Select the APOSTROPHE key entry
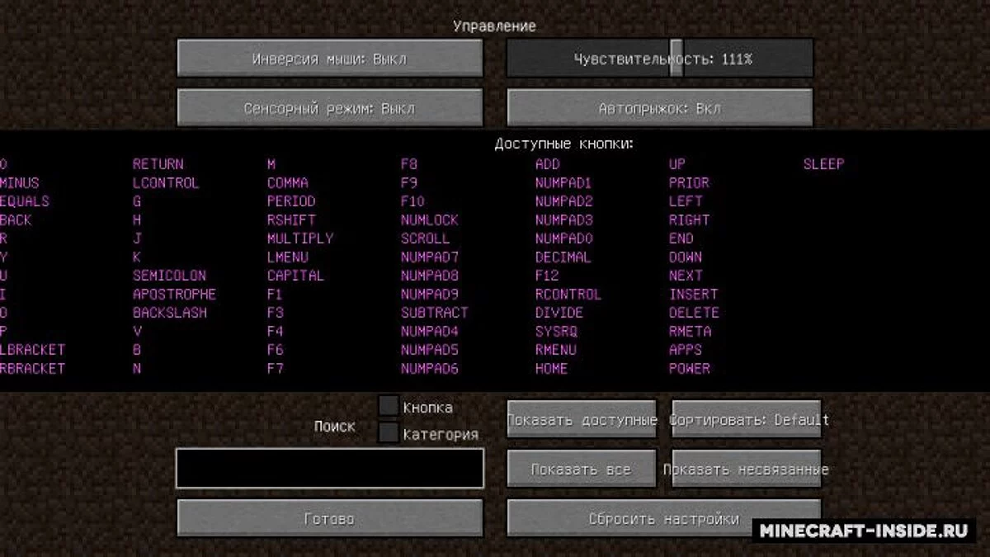Viewport: 990px width, 557px height. point(174,295)
